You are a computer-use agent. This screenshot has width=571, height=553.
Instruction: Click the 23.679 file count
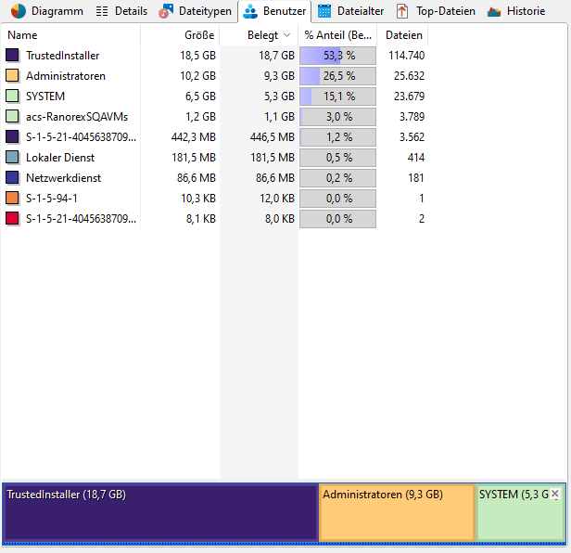[409, 96]
